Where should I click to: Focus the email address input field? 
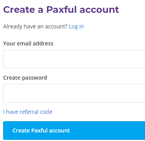pyautogui.click(x=74, y=59)
